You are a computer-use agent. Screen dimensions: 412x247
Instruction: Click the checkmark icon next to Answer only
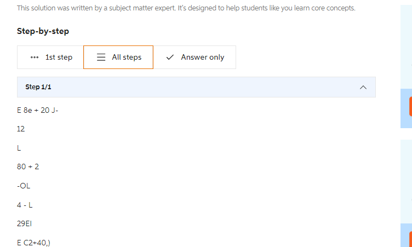170,58
